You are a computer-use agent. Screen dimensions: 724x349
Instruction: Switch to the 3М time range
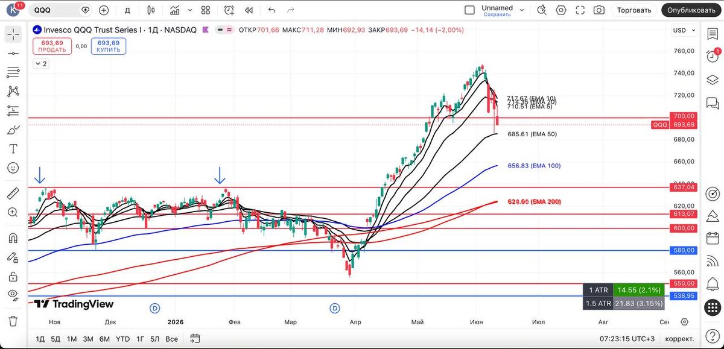88,339
